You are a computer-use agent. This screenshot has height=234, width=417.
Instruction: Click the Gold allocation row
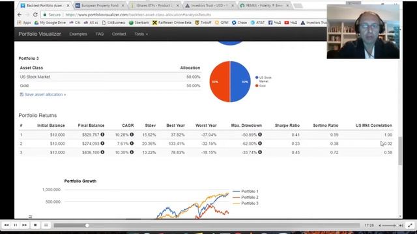pos(110,86)
